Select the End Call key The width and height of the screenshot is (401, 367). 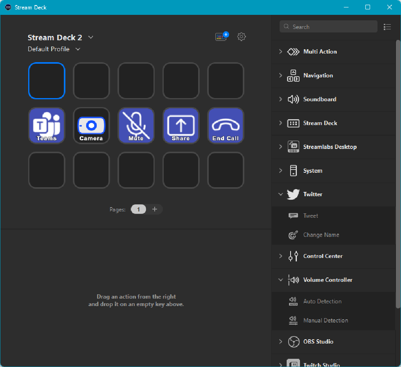226,125
